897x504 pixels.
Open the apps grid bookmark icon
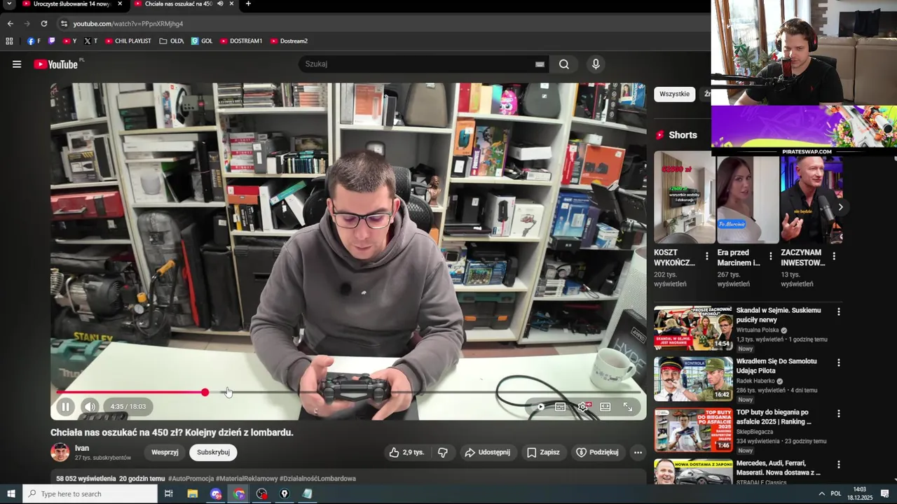pyautogui.click(x=10, y=41)
